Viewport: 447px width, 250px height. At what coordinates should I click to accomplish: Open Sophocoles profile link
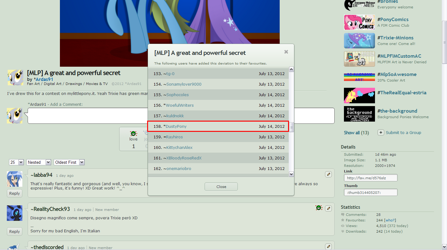178,95
